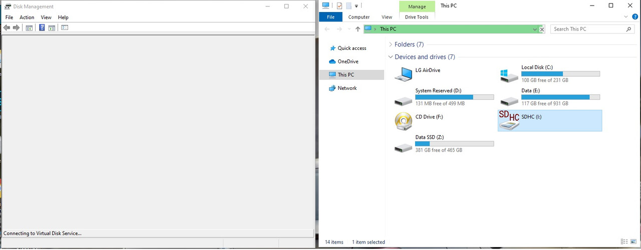The image size is (641, 250).
Task: Click the blue Help icon in Disk Management
Action: coord(42,27)
